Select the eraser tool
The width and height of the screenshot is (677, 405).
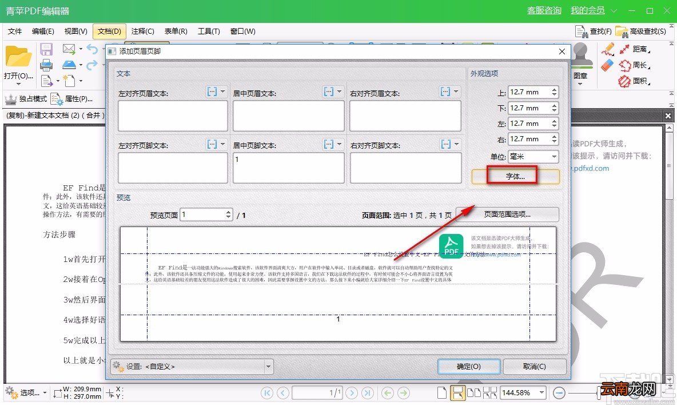(x=607, y=65)
